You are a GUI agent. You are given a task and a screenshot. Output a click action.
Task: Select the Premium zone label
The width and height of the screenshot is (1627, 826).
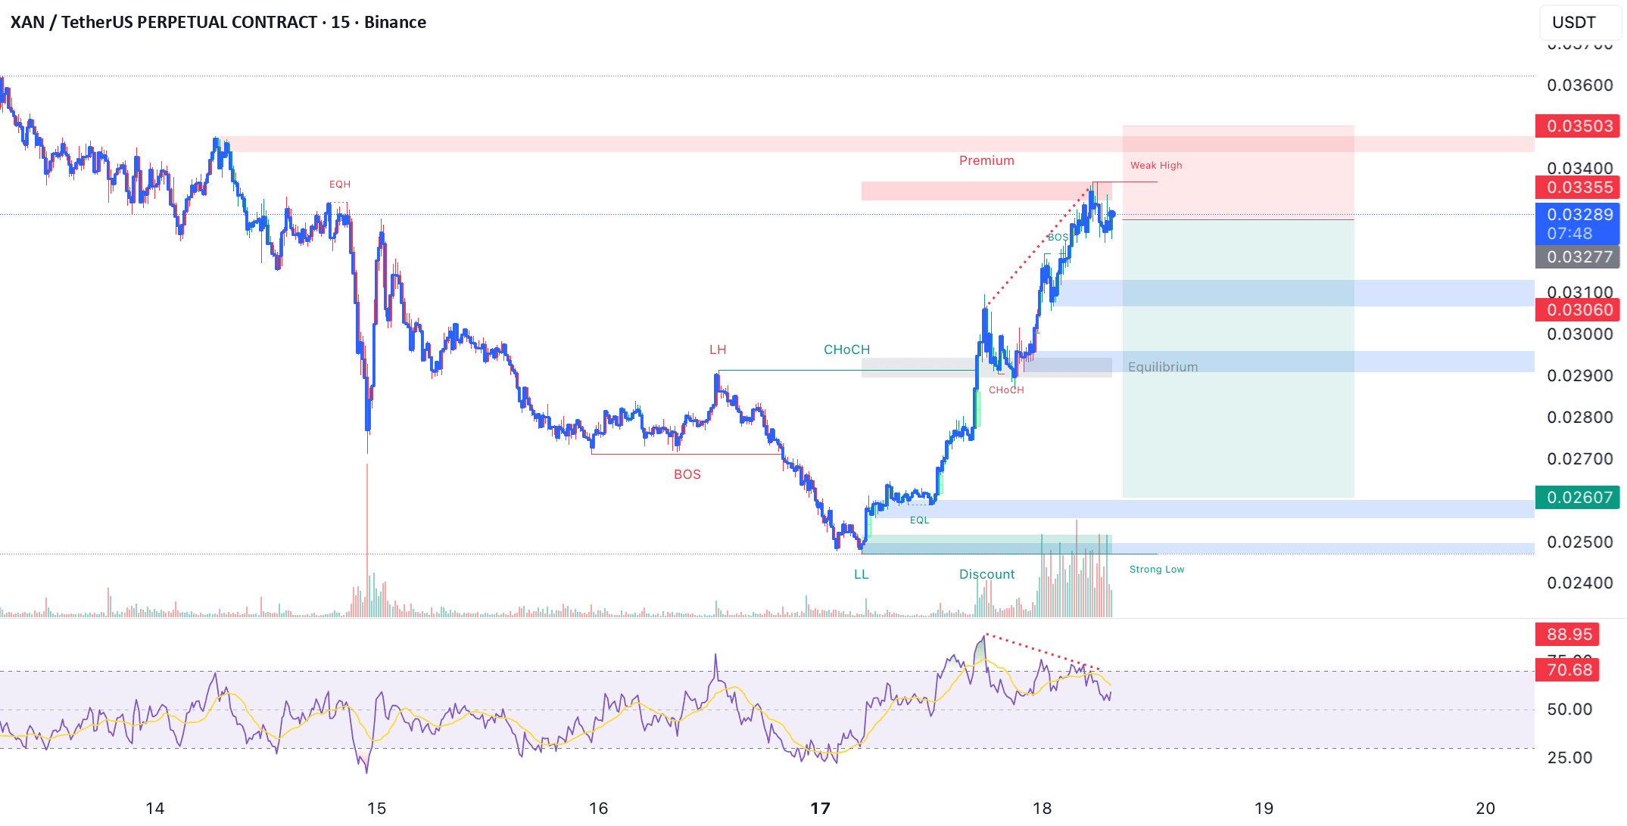tap(986, 160)
